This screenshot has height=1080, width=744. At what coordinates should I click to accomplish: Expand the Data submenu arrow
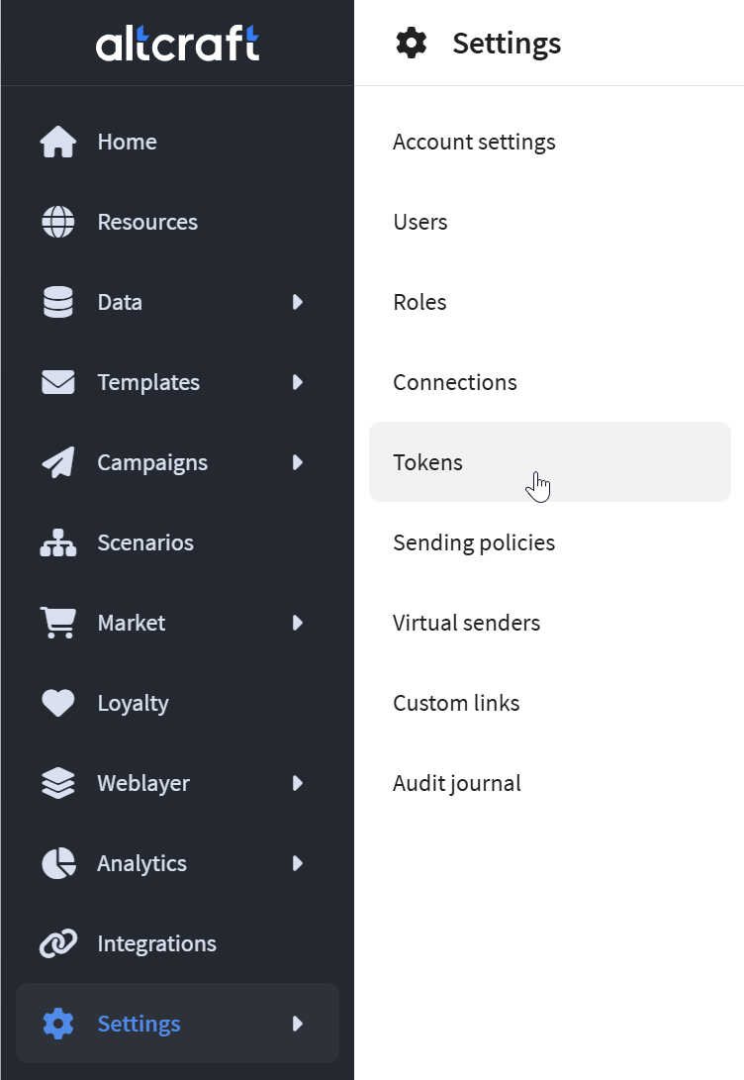[298, 302]
